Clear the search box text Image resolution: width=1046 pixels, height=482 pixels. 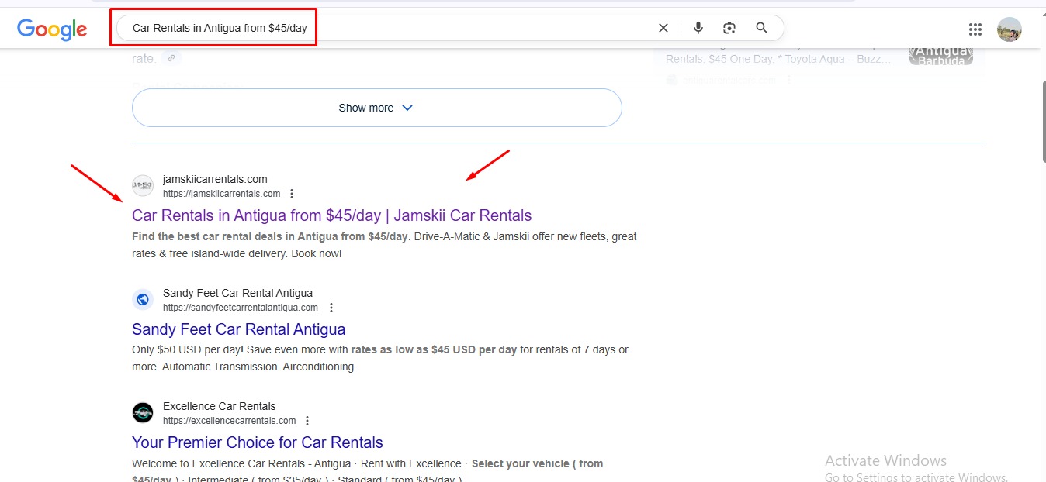click(x=663, y=28)
